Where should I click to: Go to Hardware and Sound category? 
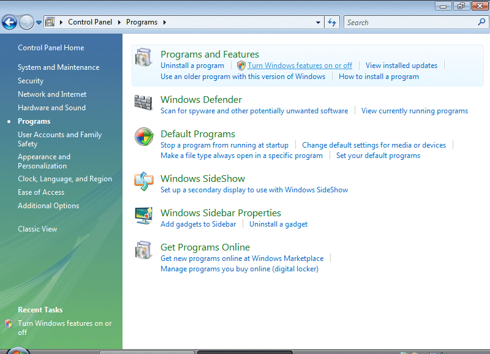(x=51, y=108)
